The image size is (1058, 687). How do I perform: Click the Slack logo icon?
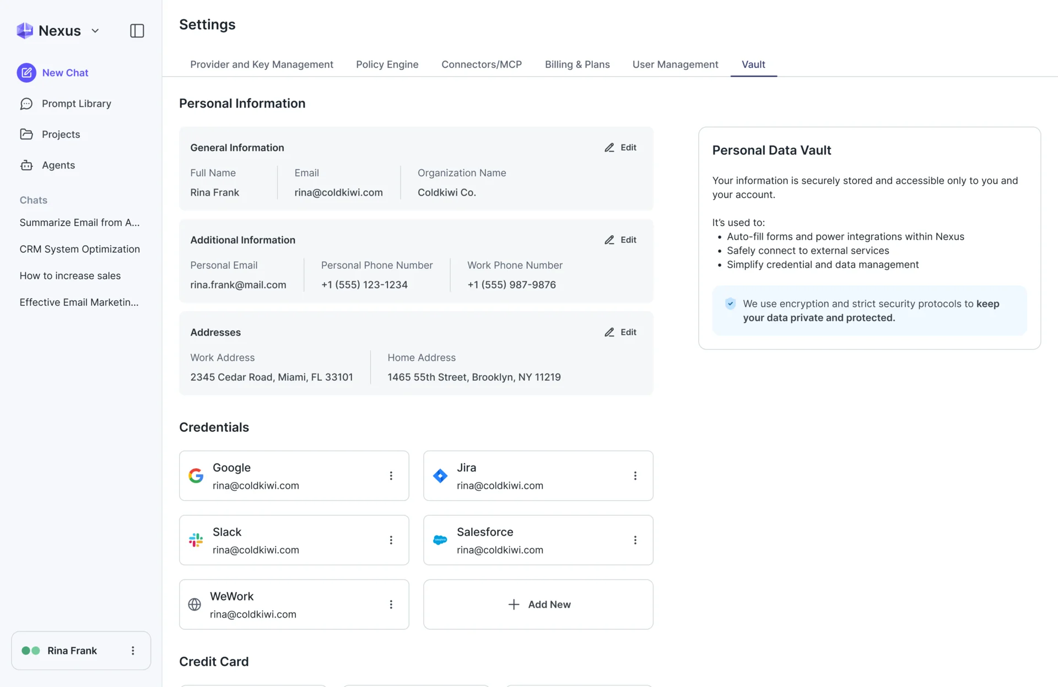click(x=196, y=540)
